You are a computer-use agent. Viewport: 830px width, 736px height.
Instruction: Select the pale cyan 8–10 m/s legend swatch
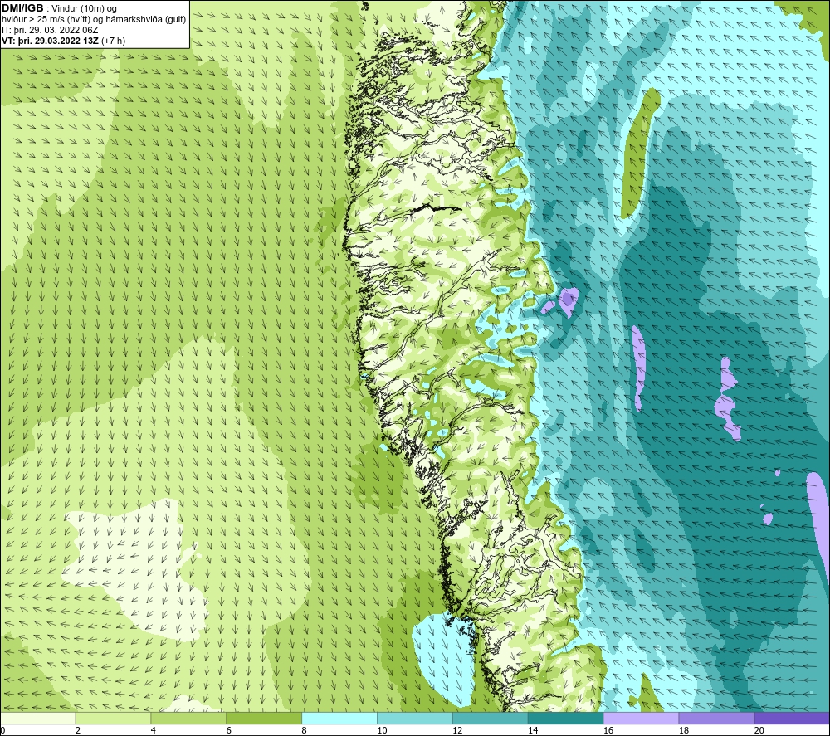(339, 718)
